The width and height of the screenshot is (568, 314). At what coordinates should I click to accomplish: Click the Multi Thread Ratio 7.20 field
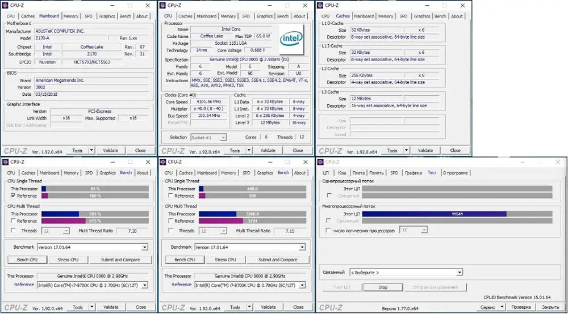pyautogui.click(x=132, y=231)
